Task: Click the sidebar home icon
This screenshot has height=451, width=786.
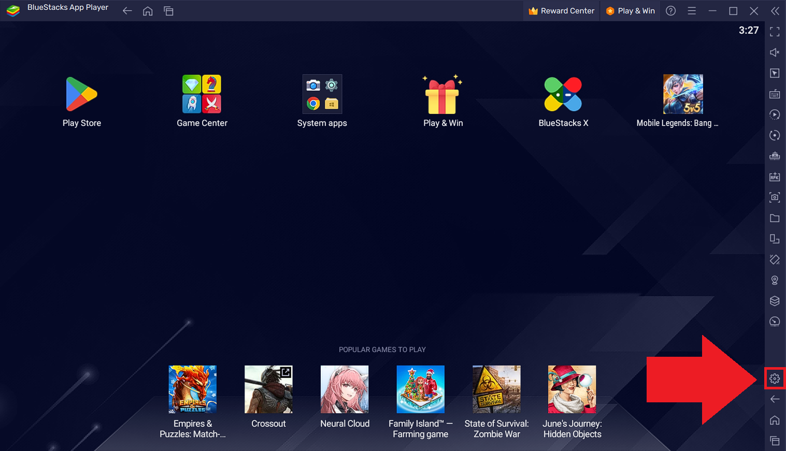Action: point(775,420)
